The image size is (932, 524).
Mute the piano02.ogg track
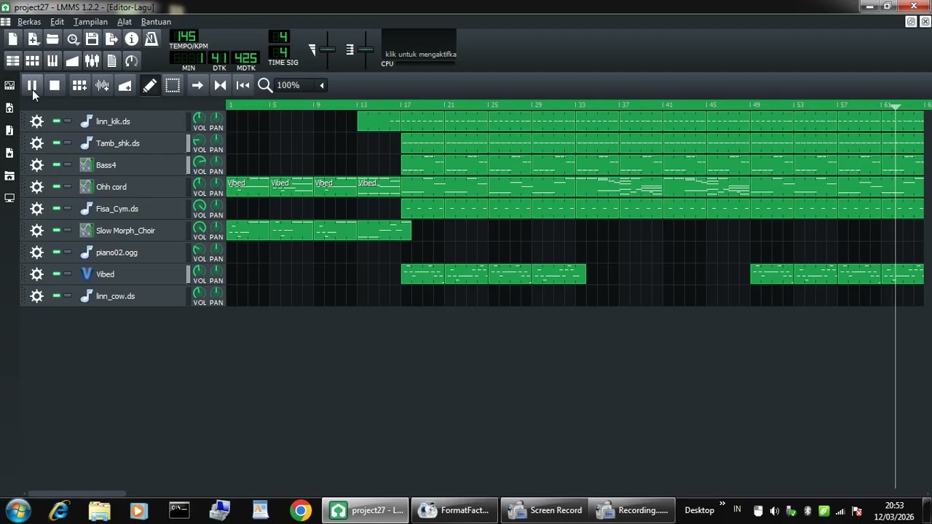point(56,253)
